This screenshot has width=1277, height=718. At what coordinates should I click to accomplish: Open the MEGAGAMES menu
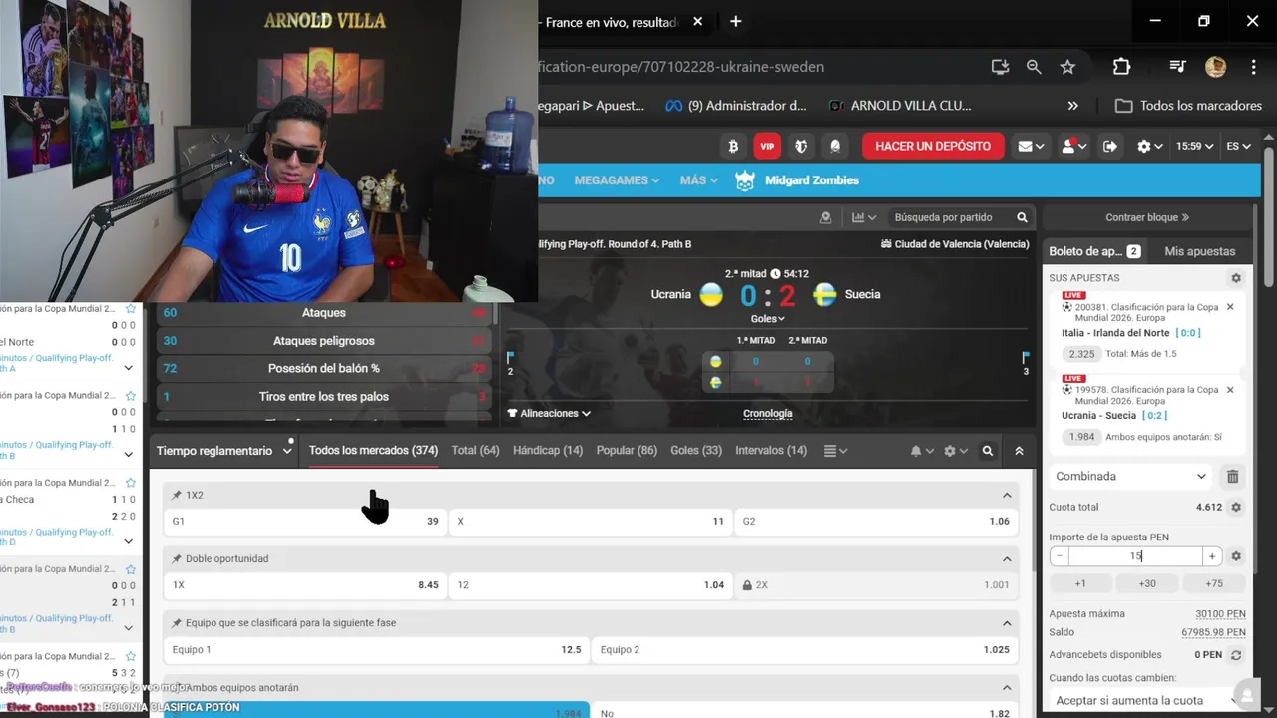point(617,180)
